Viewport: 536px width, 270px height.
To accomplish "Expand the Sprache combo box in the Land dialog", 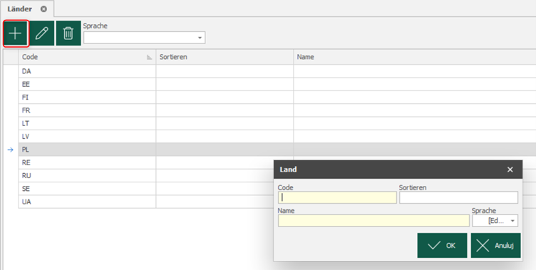I will (512, 221).
